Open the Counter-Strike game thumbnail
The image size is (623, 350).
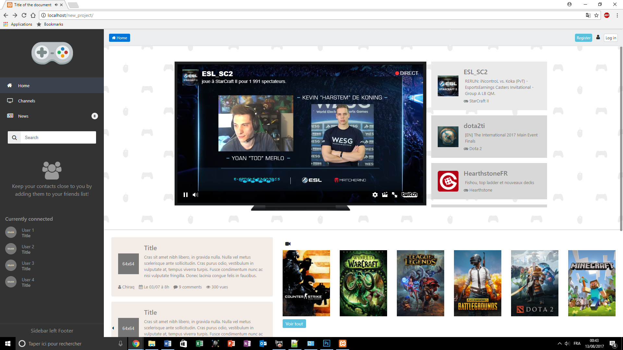coord(306,283)
